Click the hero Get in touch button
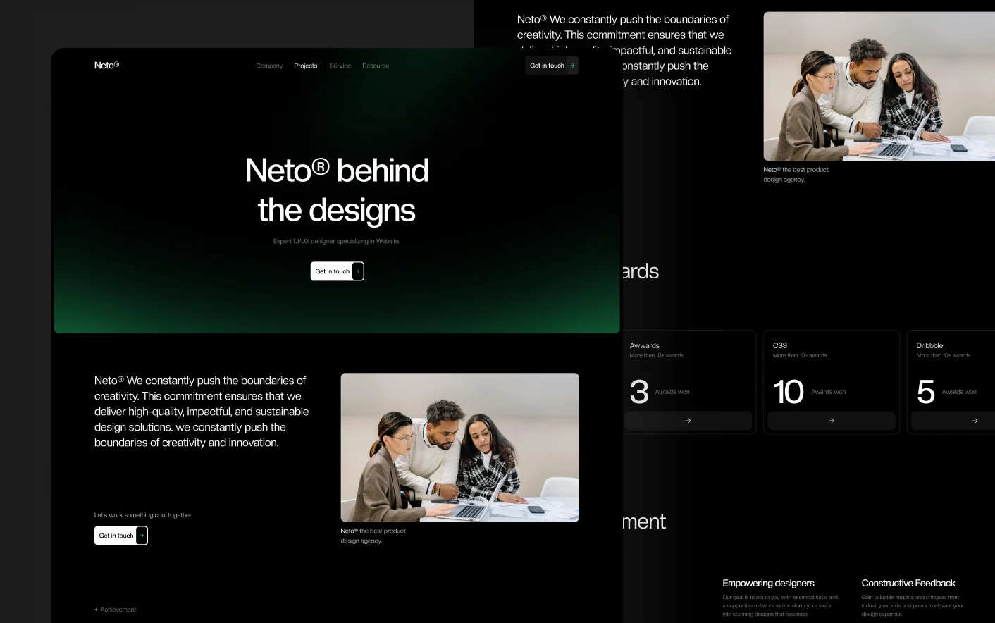This screenshot has height=623, width=995. (x=337, y=271)
